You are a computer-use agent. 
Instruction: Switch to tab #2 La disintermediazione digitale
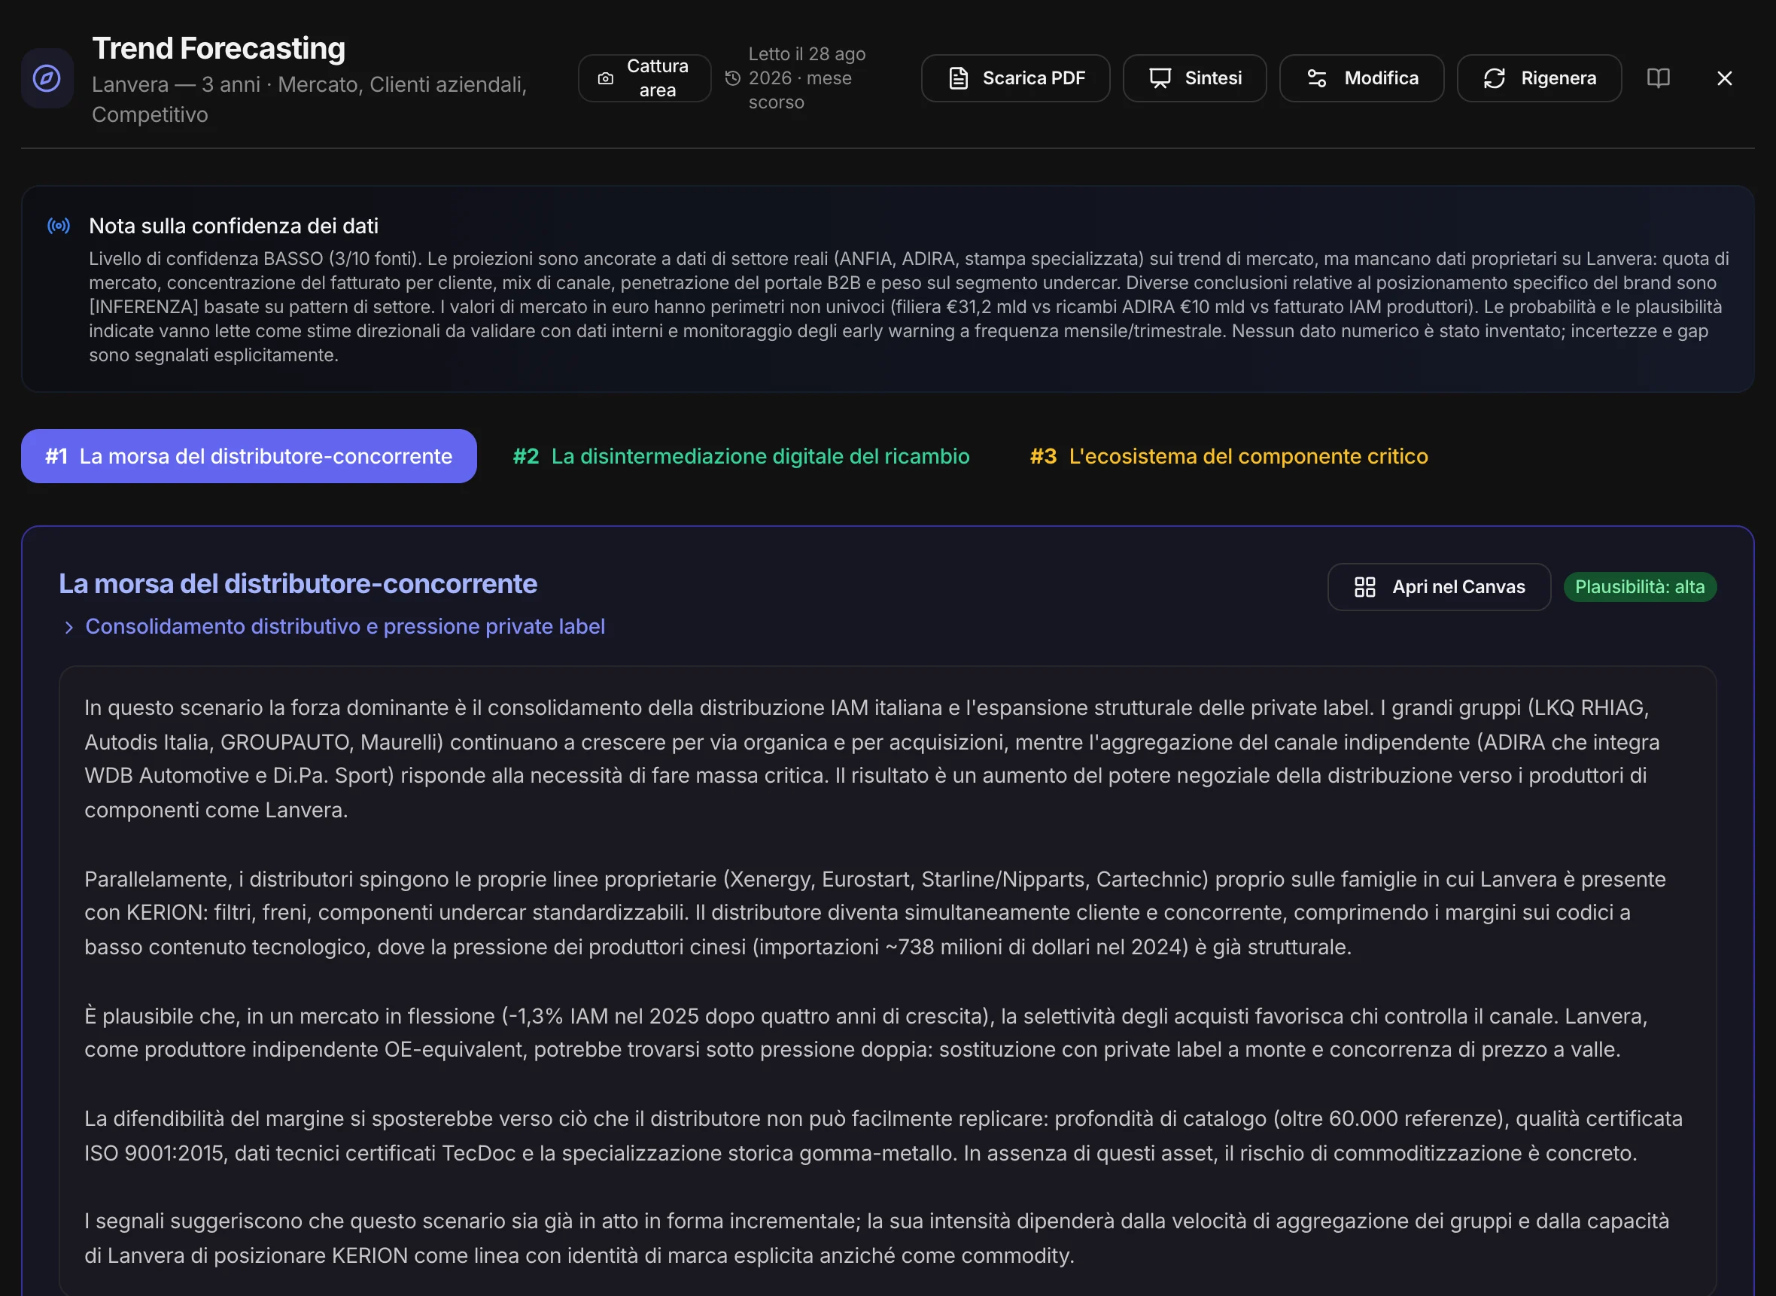[x=741, y=456]
